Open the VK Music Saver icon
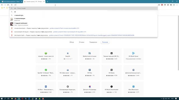This screenshot has width=179, height=100. (x=133, y=53)
